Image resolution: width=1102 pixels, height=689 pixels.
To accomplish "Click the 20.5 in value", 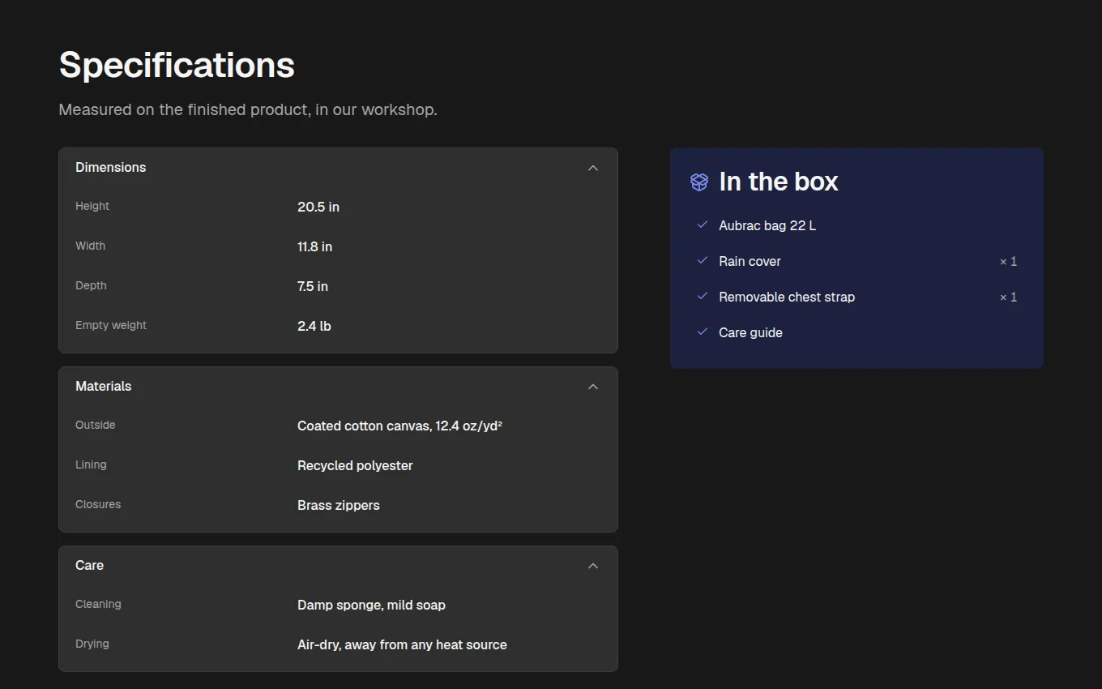I will 318,207.
